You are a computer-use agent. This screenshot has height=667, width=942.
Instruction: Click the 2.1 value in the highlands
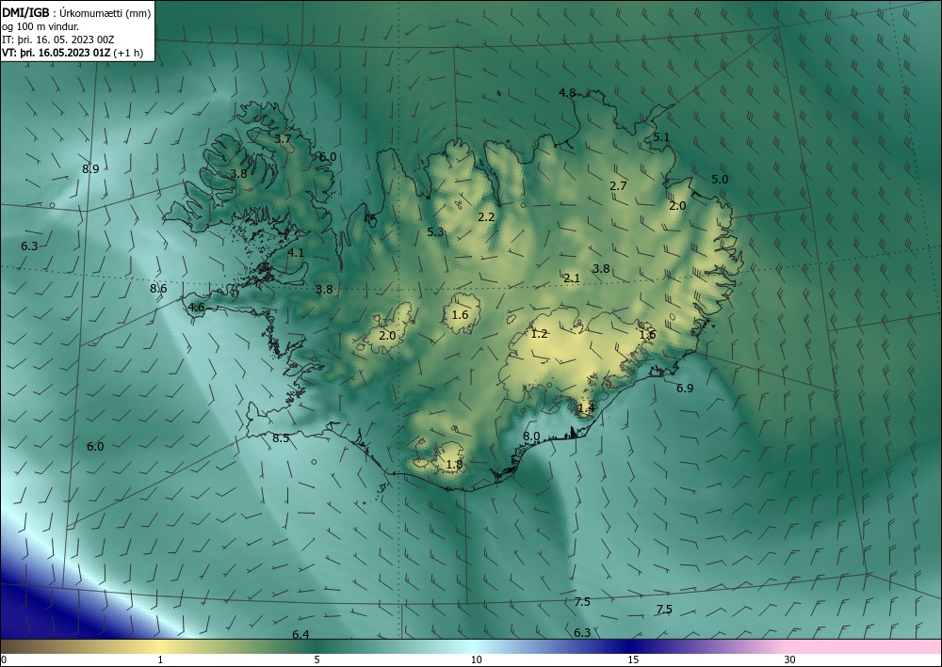572,278
